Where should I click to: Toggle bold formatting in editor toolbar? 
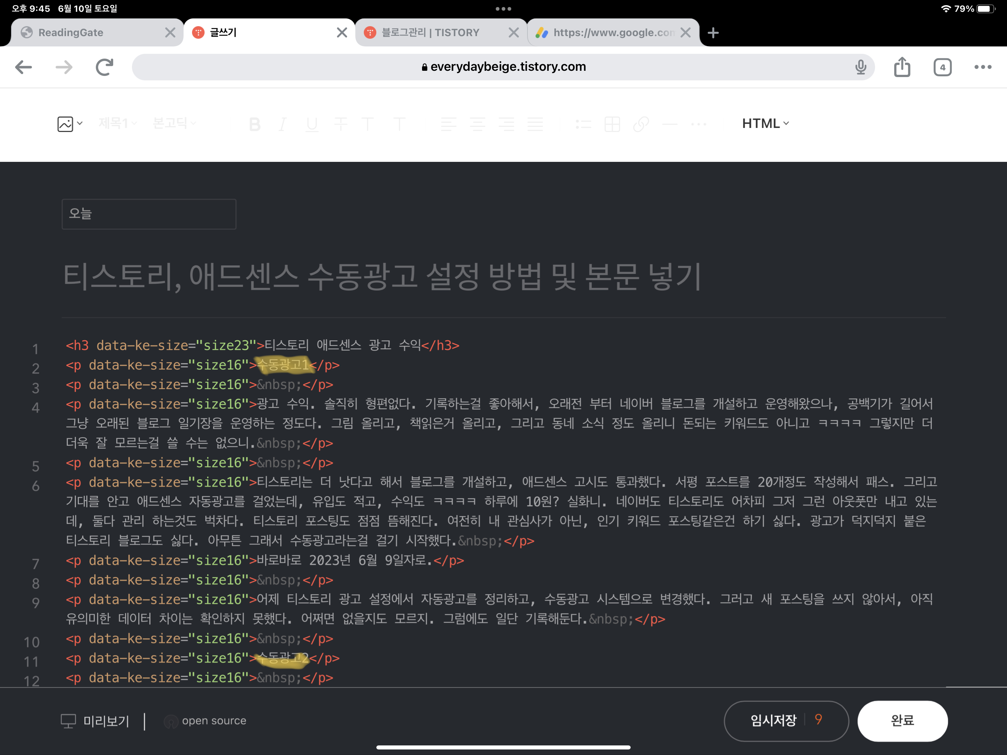[255, 124]
